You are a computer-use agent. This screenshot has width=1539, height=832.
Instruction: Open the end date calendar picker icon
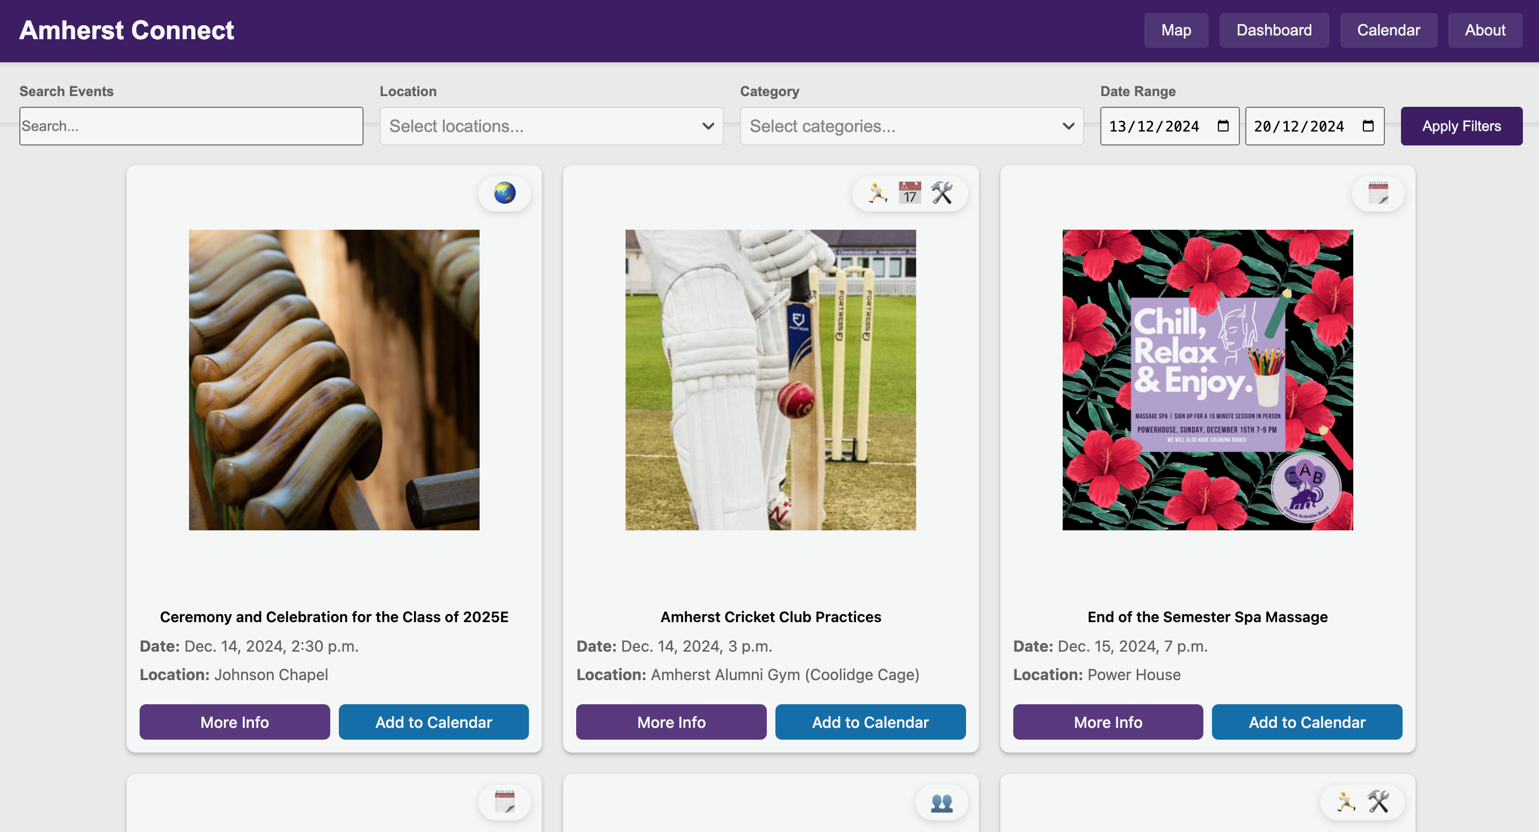tap(1368, 126)
